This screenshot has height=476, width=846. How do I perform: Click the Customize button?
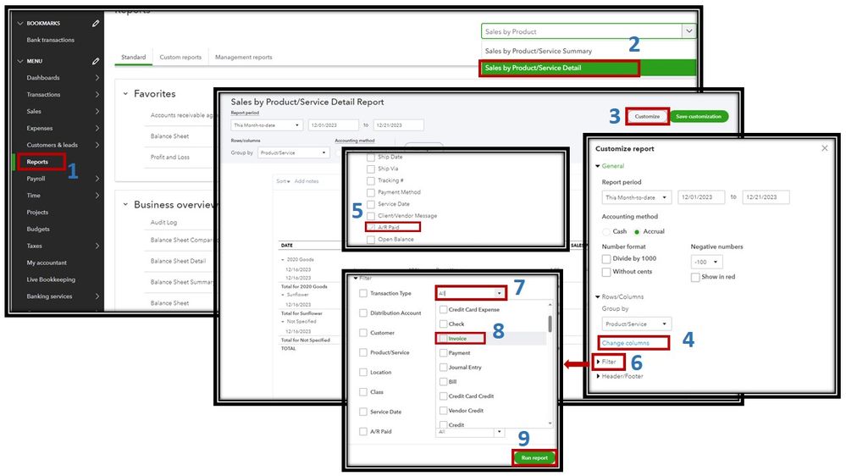pos(647,116)
